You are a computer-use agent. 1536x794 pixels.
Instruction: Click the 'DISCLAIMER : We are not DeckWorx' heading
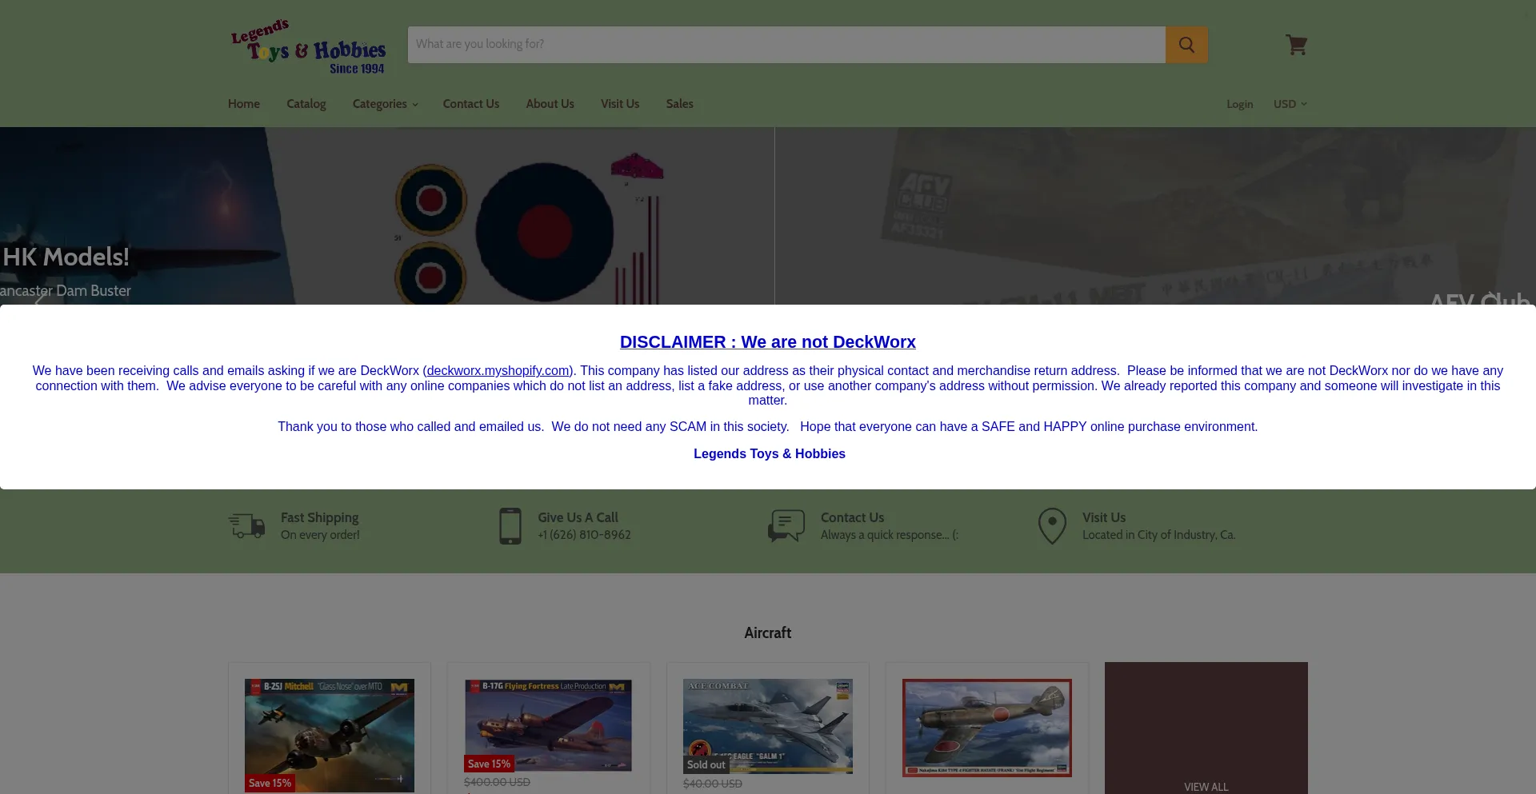pos(768,342)
